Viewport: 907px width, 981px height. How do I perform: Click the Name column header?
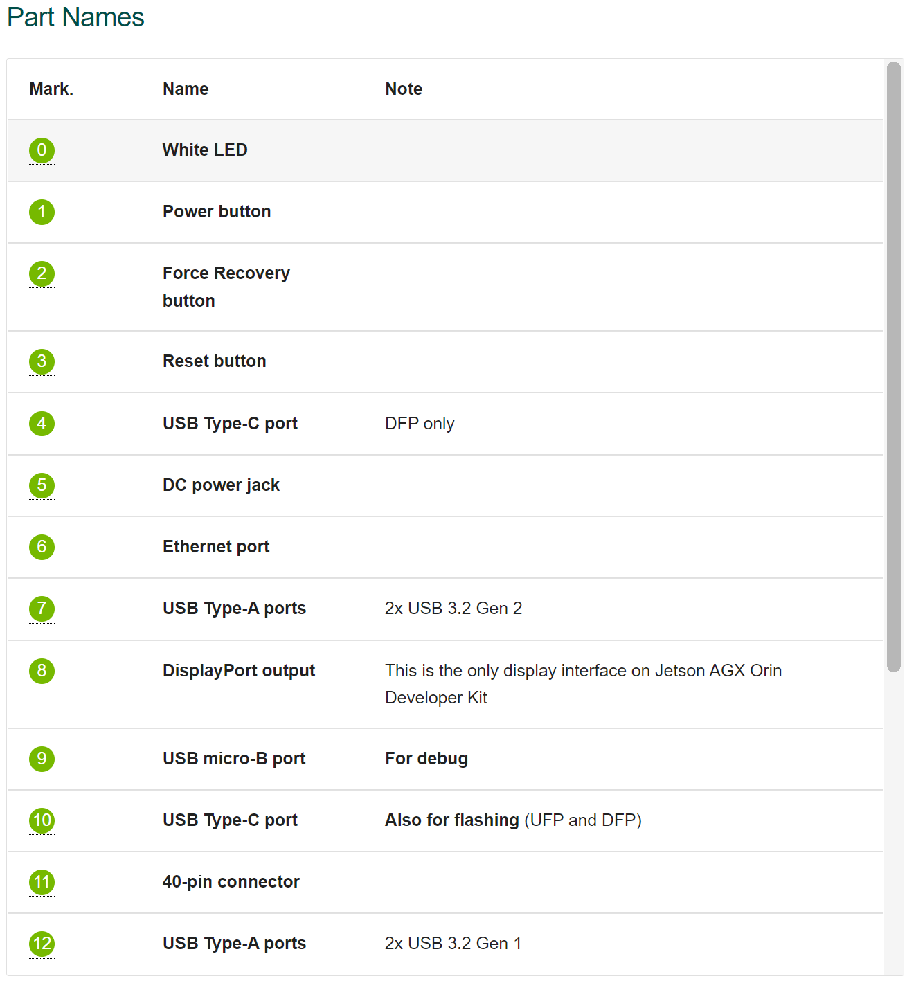point(186,89)
